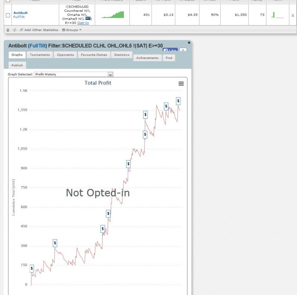The width and height of the screenshot is (297, 295).
Task: Click the $ flag just above the 900 gridline
Action: (128, 164)
